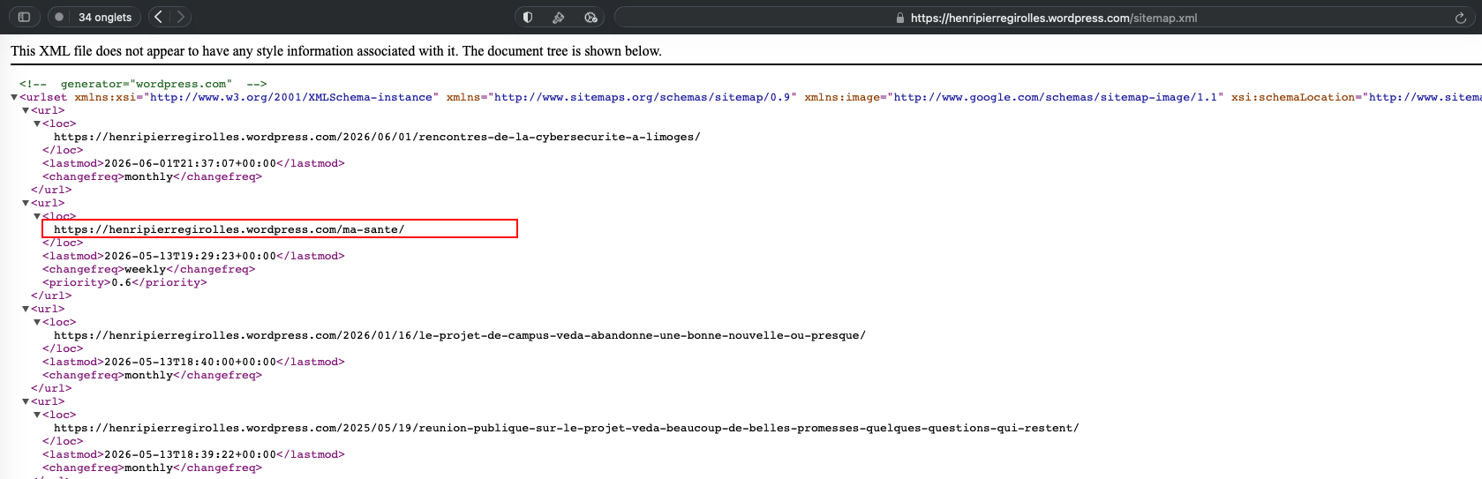Click the reunion-publique-sur-le-projet-veda URL text
The width and height of the screenshot is (1482, 479).
click(x=566, y=428)
